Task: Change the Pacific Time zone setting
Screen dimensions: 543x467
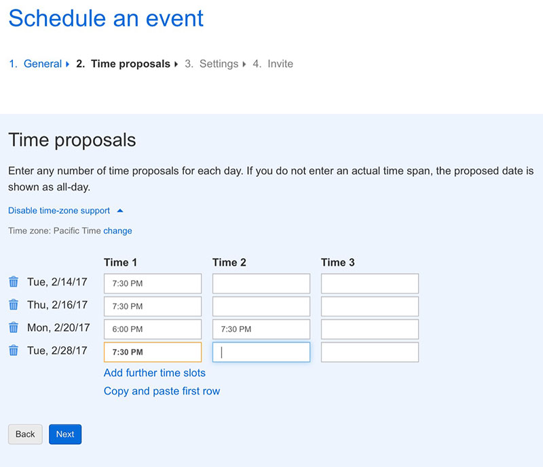Action: tap(117, 230)
